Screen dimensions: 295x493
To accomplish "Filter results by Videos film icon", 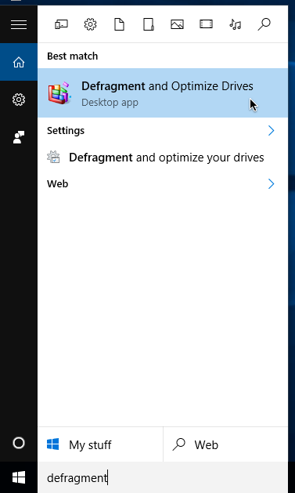I will tap(206, 24).
